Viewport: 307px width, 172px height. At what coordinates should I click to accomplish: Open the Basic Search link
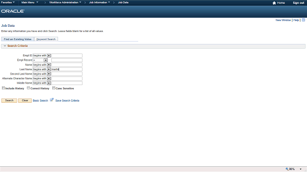pyautogui.click(x=40, y=101)
